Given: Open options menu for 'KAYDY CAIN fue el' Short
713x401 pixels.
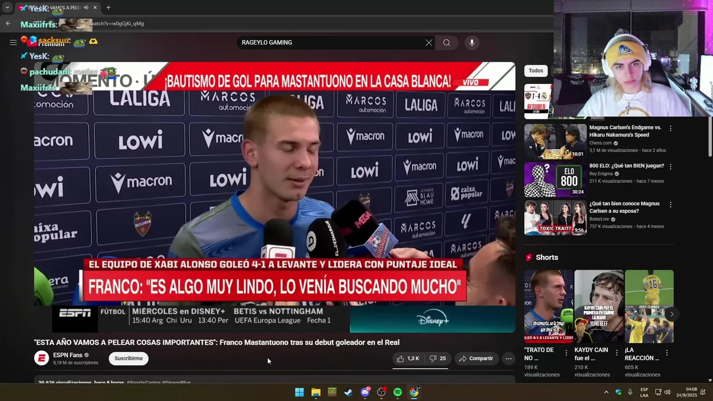Looking at the screenshot, I should 617,353.
